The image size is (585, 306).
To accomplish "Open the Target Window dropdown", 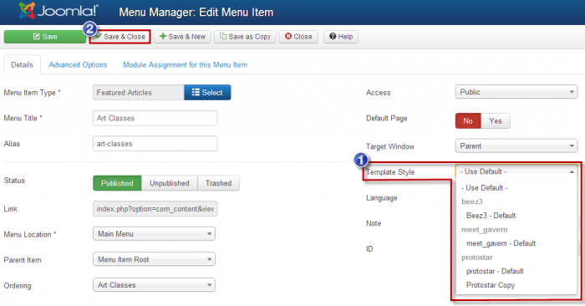I will 516,146.
